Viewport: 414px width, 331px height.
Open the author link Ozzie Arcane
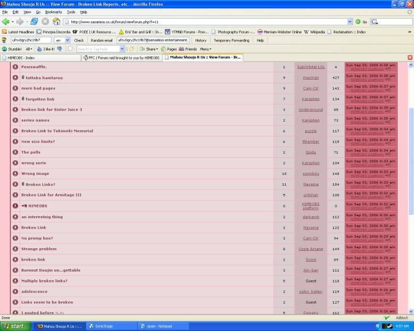coord(311,249)
